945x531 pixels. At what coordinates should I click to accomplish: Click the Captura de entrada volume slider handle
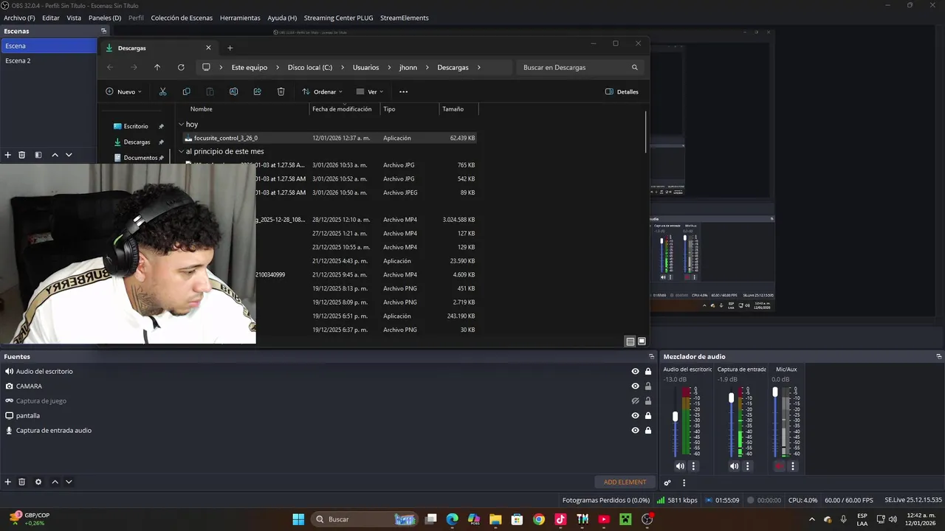pos(732,398)
